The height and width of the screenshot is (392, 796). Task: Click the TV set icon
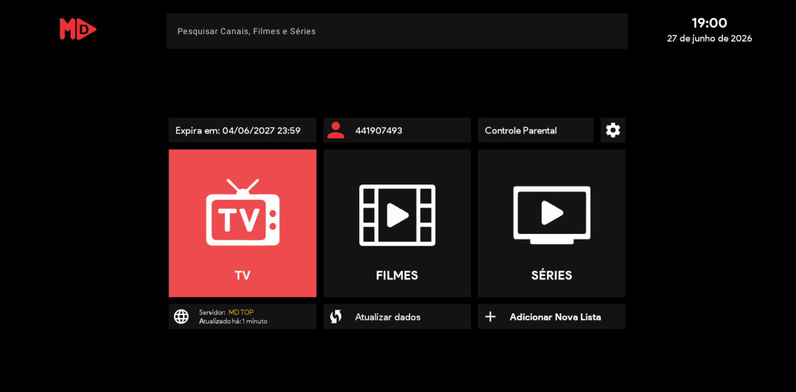click(x=243, y=212)
